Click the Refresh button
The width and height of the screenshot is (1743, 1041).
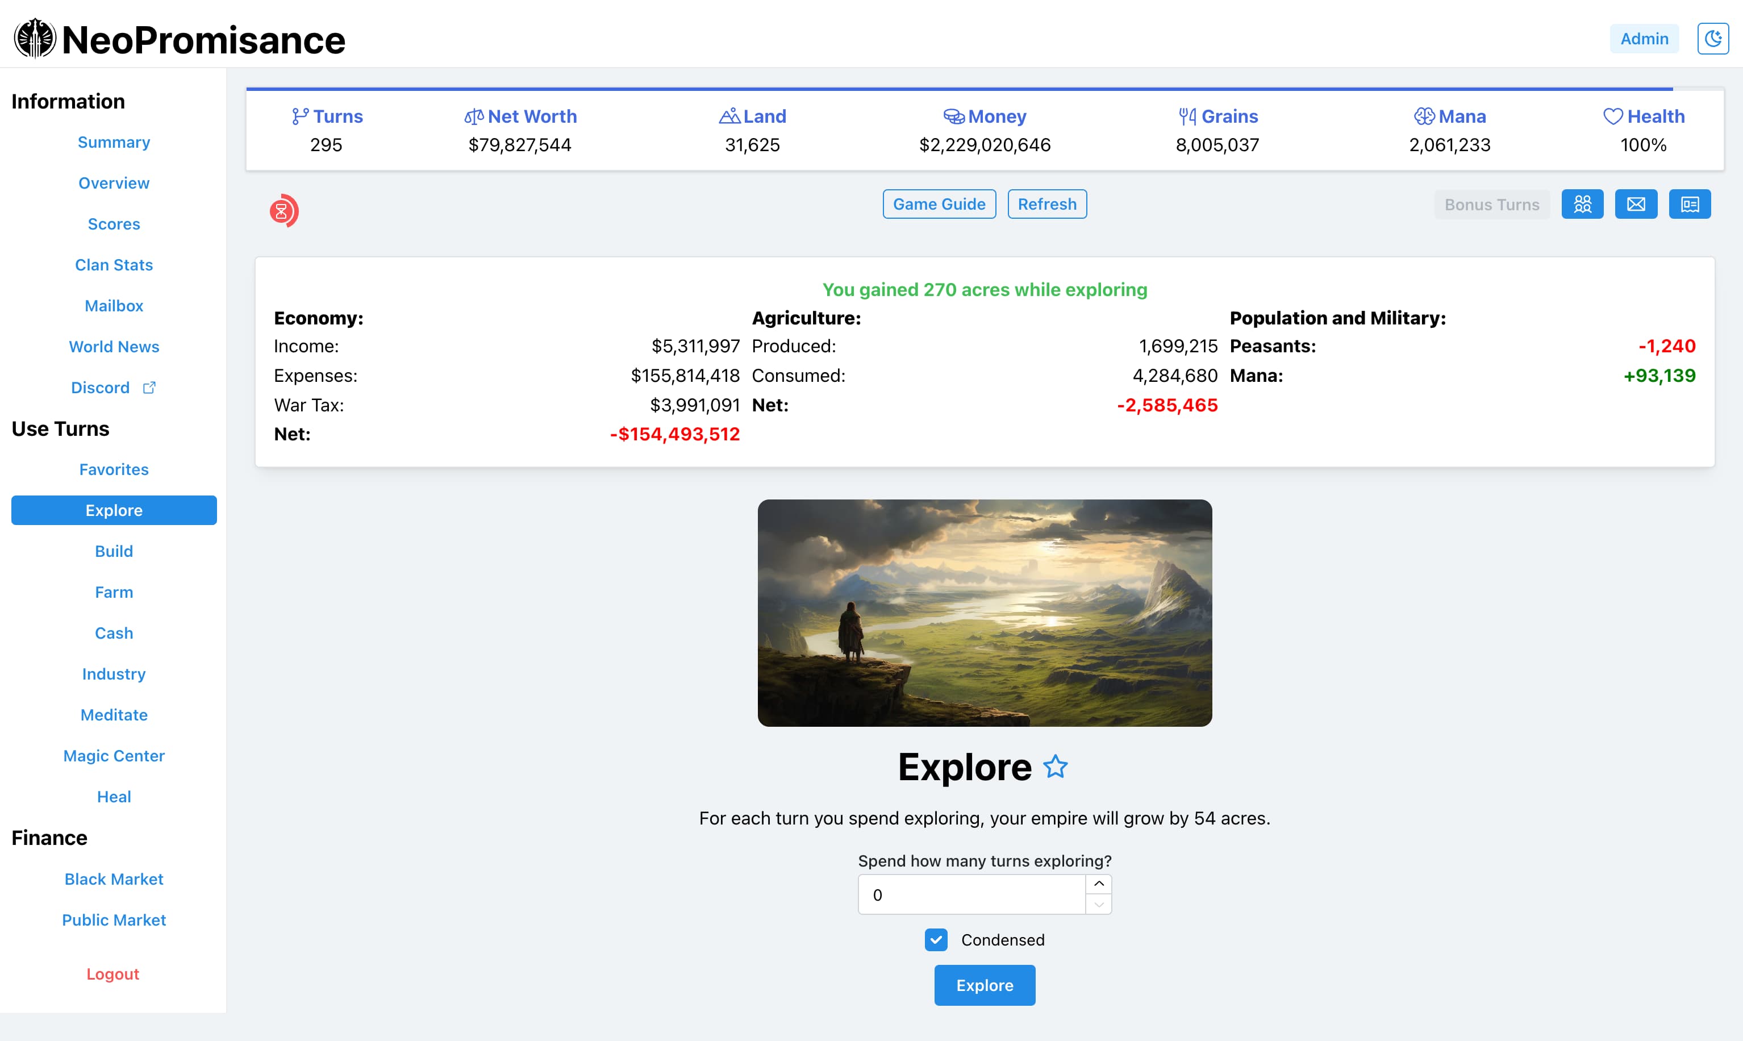tap(1047, 204)
